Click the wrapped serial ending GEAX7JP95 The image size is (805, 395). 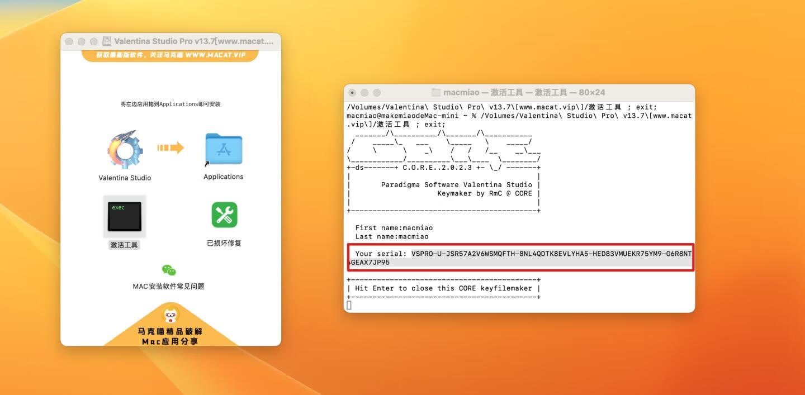[368, 262]
